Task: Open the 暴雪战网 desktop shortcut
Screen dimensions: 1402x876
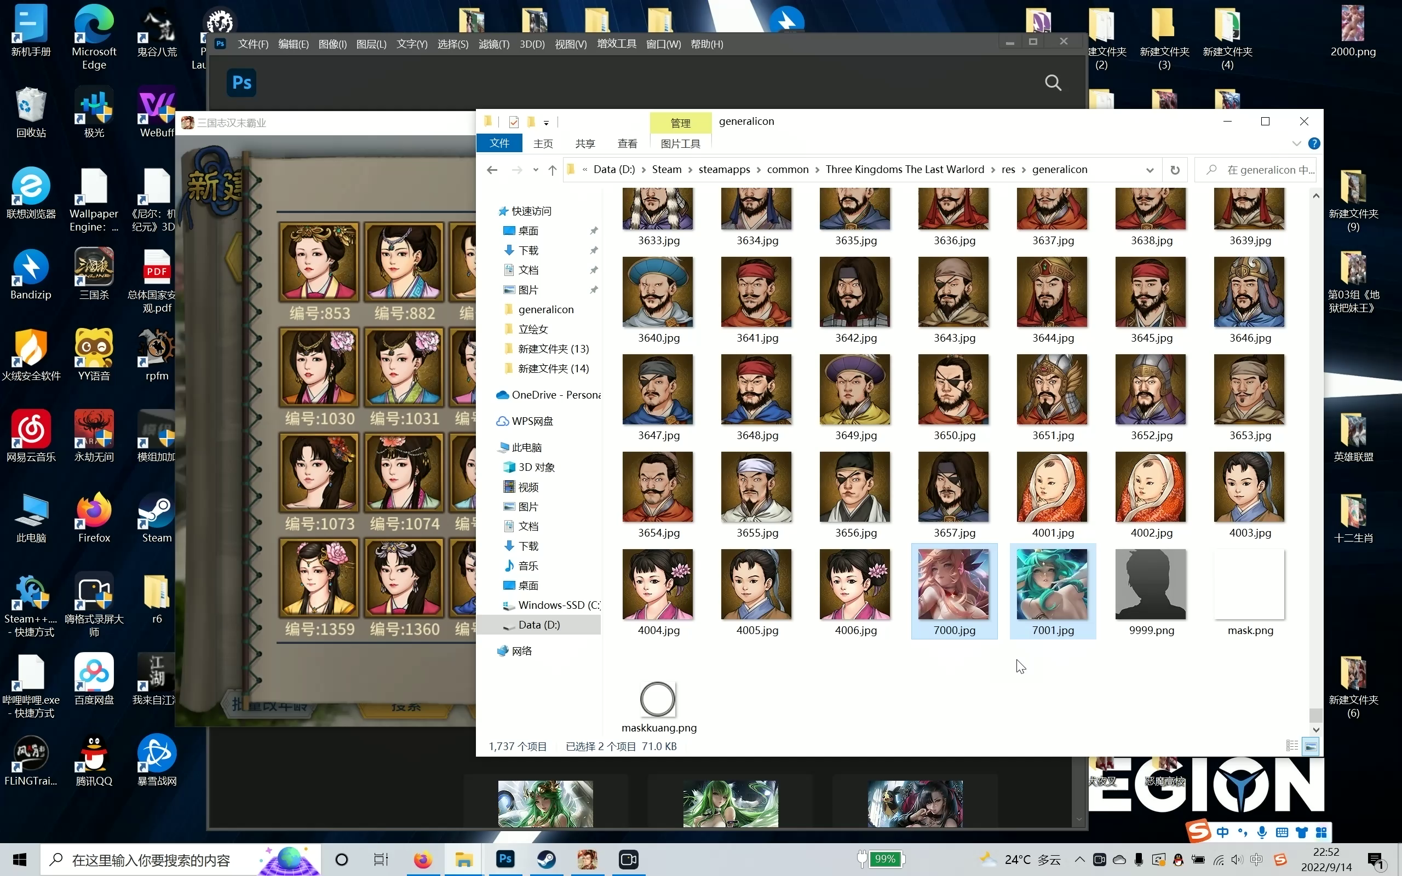Action: [157, 760]
